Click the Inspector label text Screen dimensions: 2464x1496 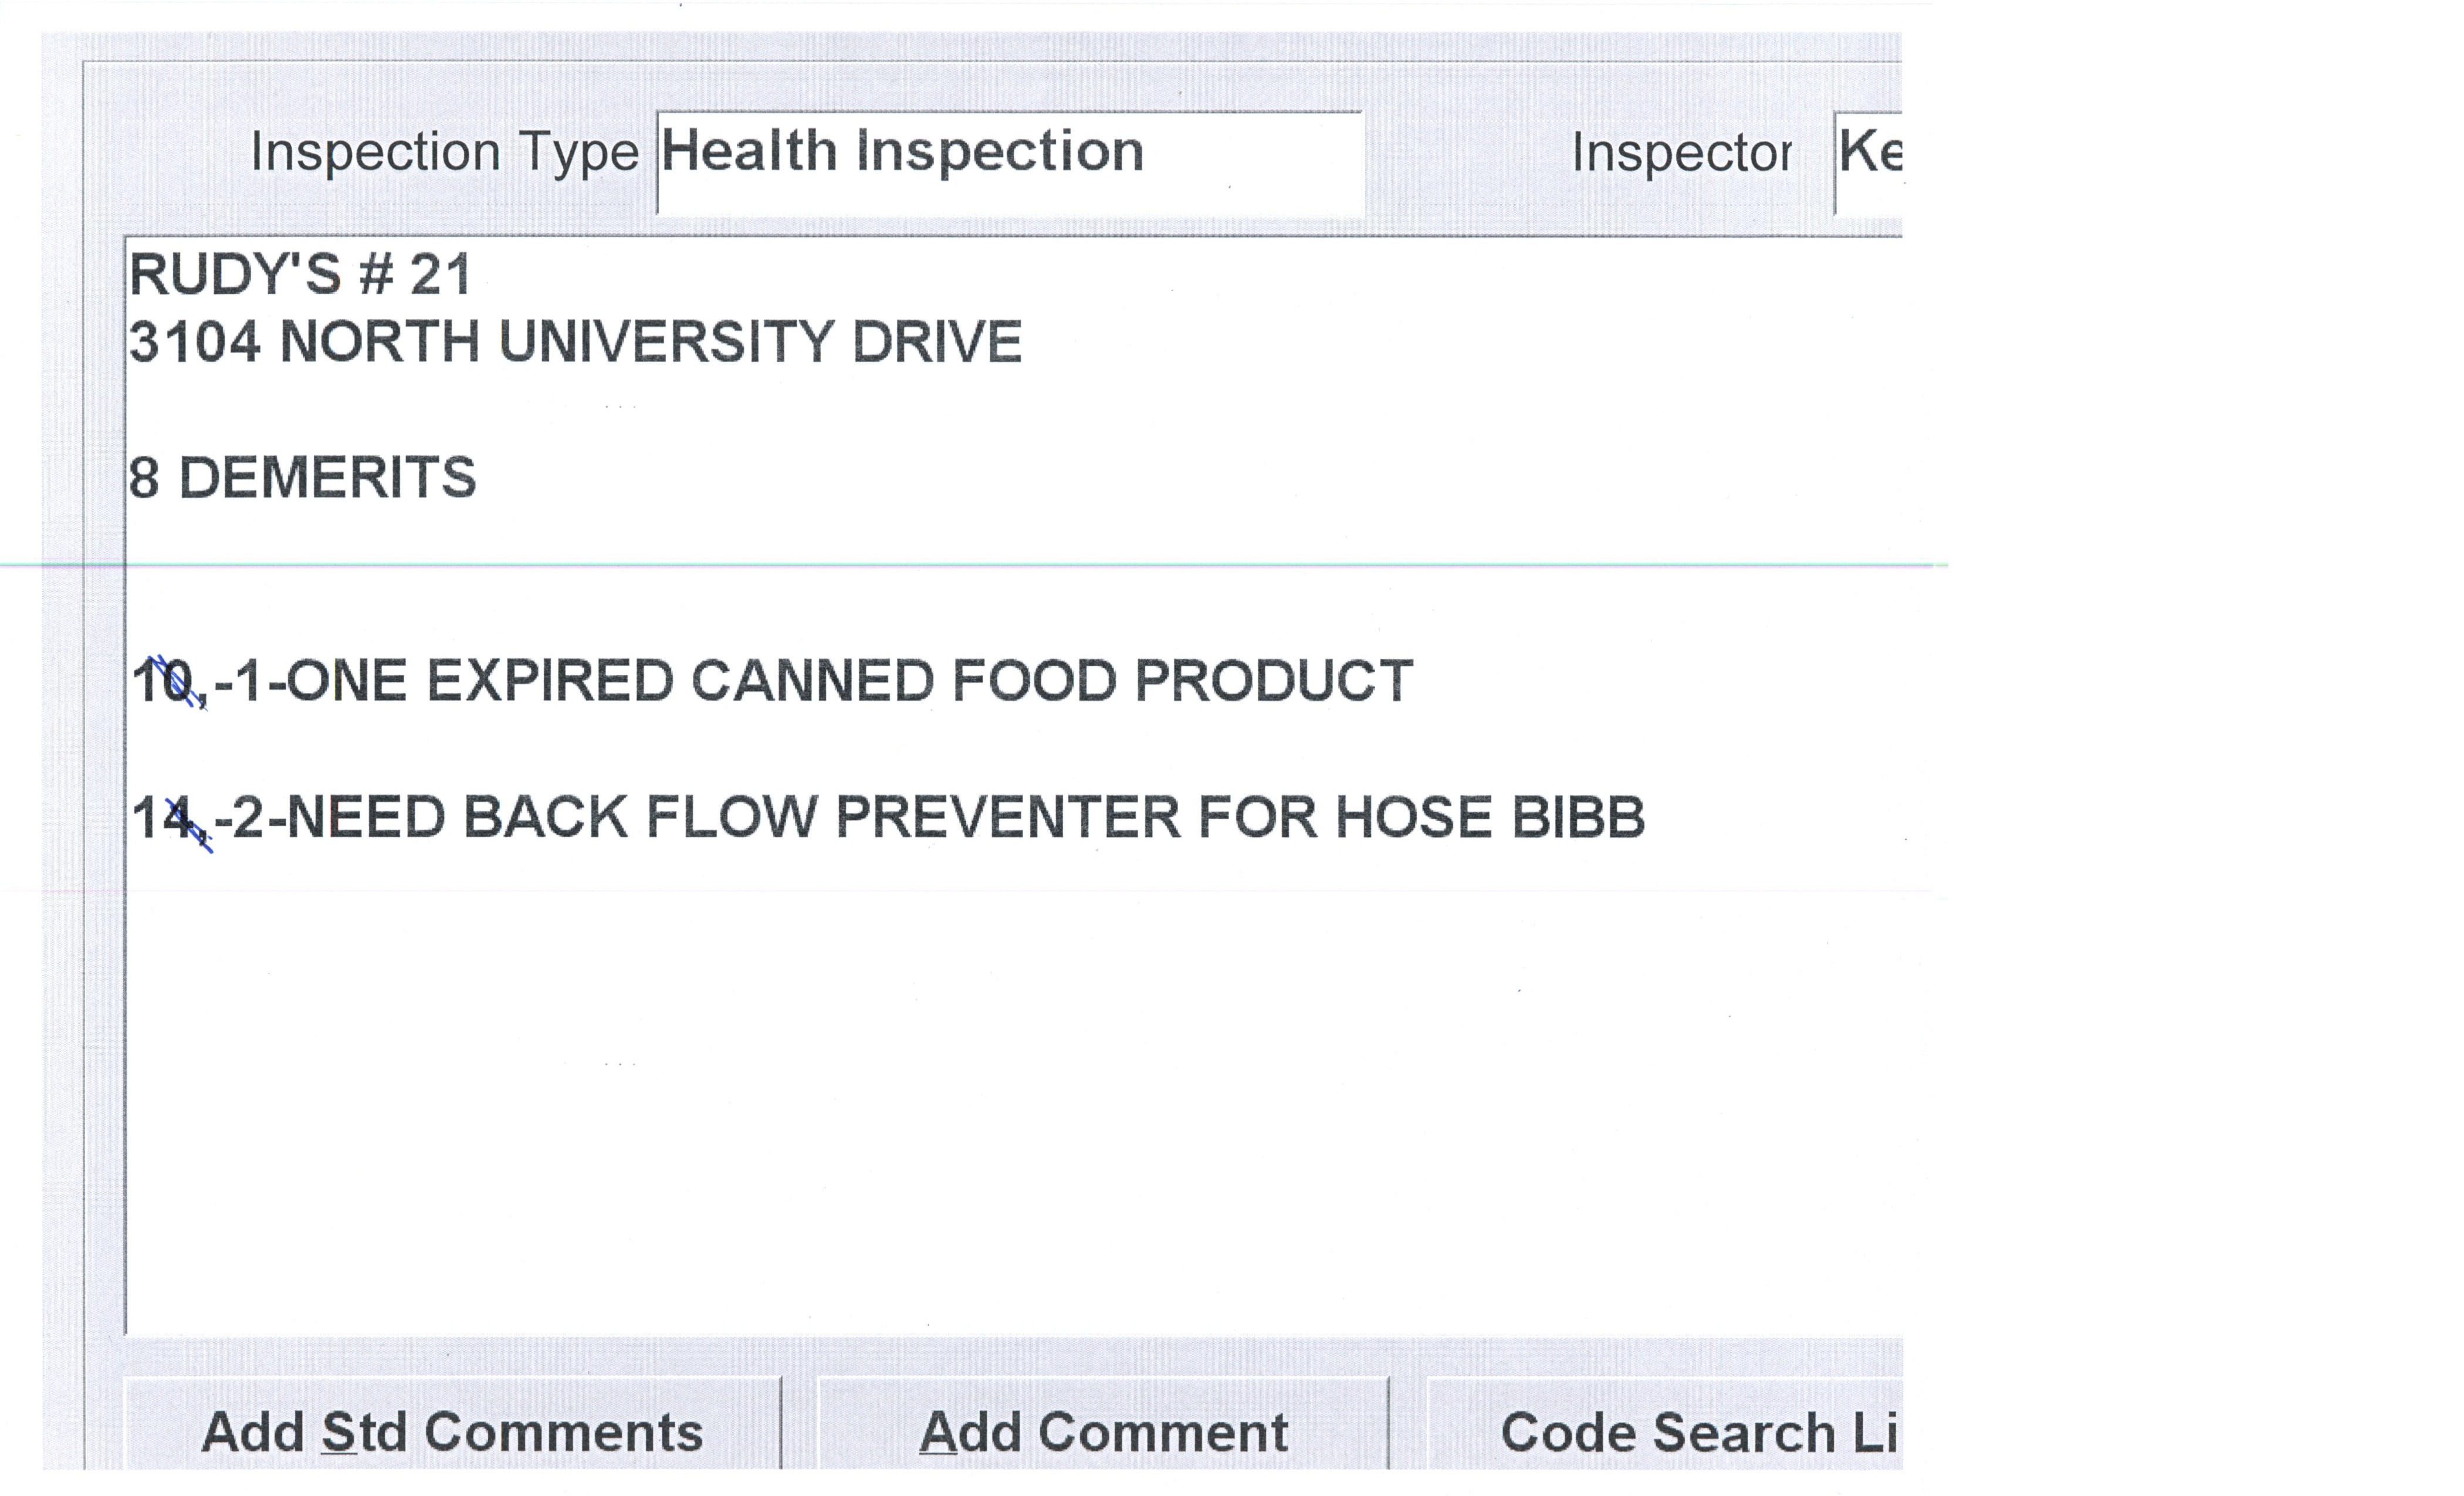[1681, 153]
